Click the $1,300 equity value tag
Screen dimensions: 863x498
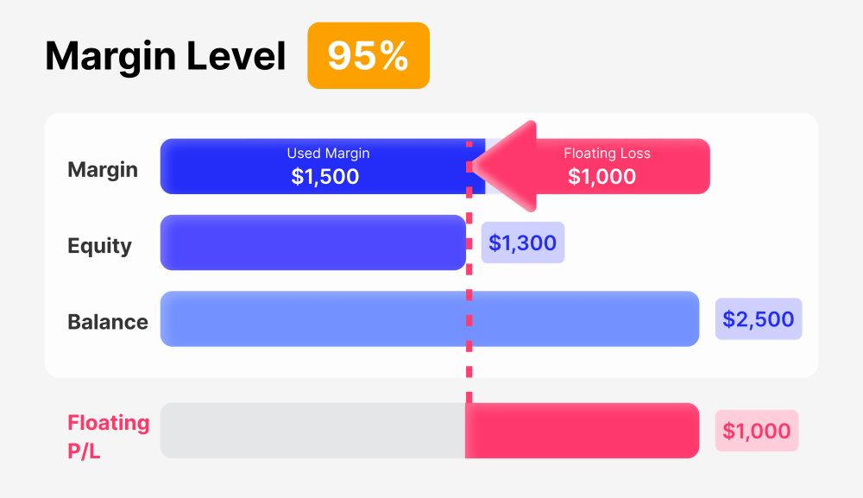[x=523, y=243]
